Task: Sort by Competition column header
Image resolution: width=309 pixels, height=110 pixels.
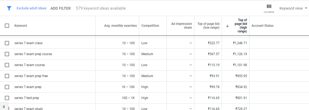Action: [x=150, y=26]
